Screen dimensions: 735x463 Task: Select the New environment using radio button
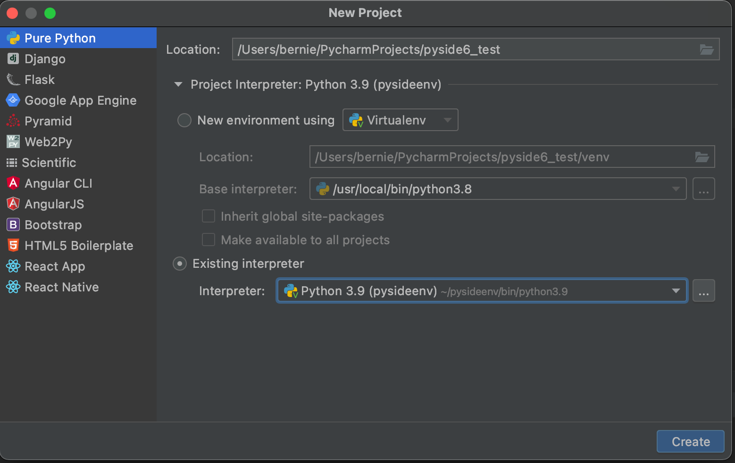click(x=184, y=120)
